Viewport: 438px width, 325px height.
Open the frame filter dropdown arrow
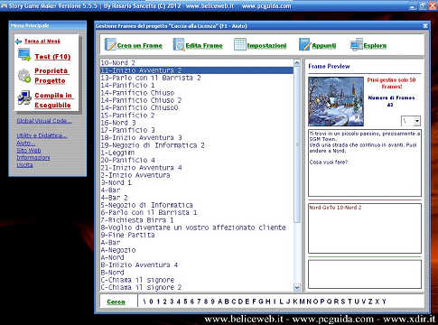(416, 121)
